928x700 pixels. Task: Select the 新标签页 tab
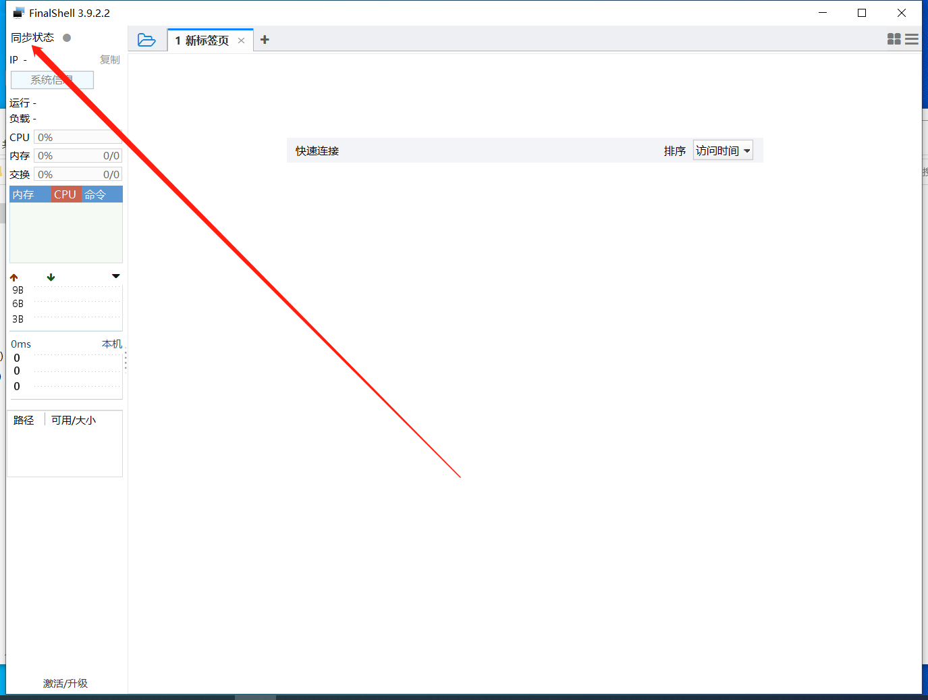[x=202, y=41]
